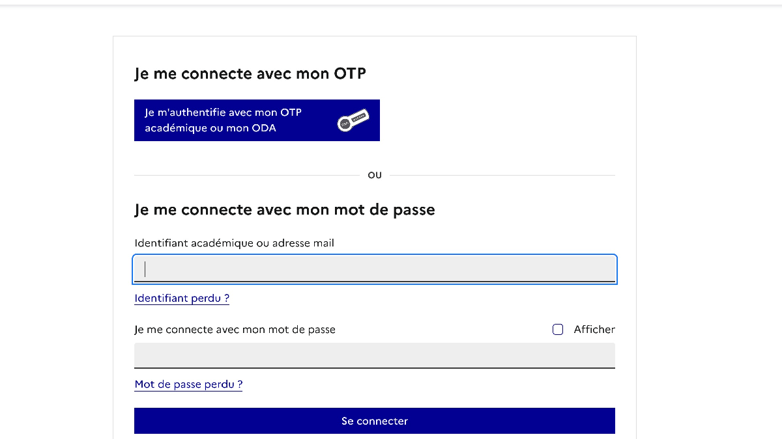This screenshot has height=439, width=782.
Task: Click the word 'OTP' in the top heading
Action: point(350,73)
